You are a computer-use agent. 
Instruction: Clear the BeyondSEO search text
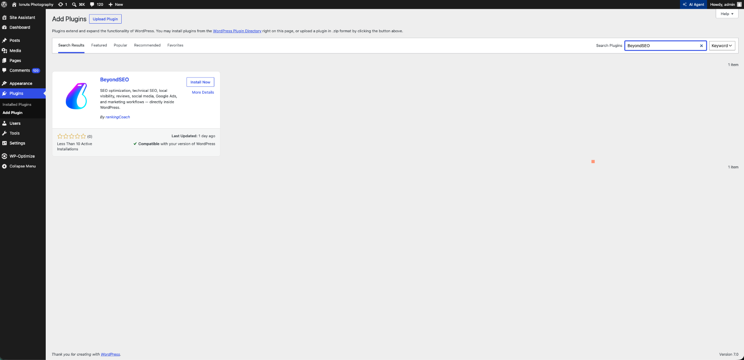[x=701, y=46]
